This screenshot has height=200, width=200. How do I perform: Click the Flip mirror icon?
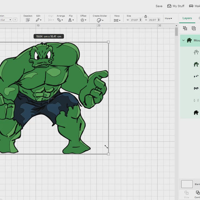pos(70,20)
